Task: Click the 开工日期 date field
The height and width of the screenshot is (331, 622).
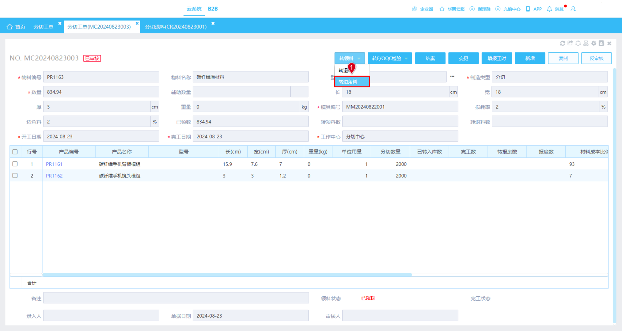Action: (x=101, y=136)
